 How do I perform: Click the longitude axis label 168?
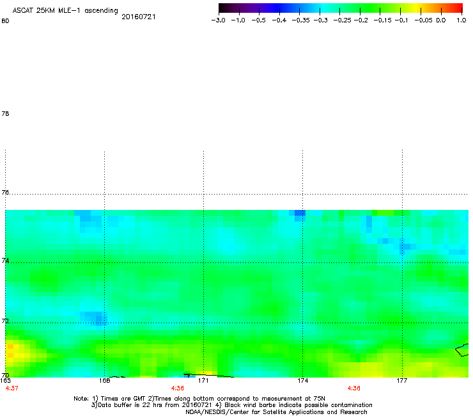tap(104, 381)
